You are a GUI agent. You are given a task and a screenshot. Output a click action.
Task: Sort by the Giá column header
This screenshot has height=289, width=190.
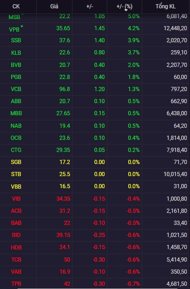(54, 7)
